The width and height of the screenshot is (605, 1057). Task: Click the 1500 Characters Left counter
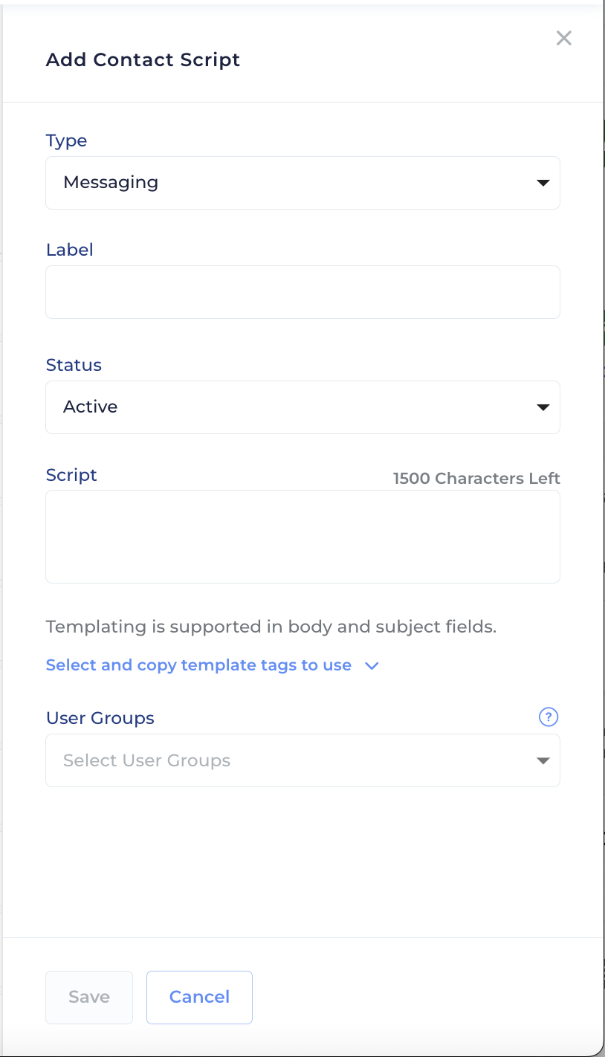(476, 478)
